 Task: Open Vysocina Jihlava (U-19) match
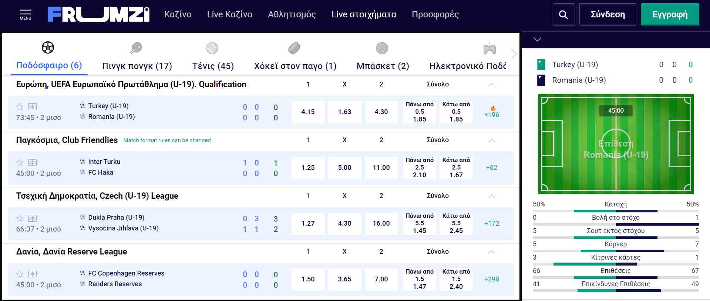(123, 228)
